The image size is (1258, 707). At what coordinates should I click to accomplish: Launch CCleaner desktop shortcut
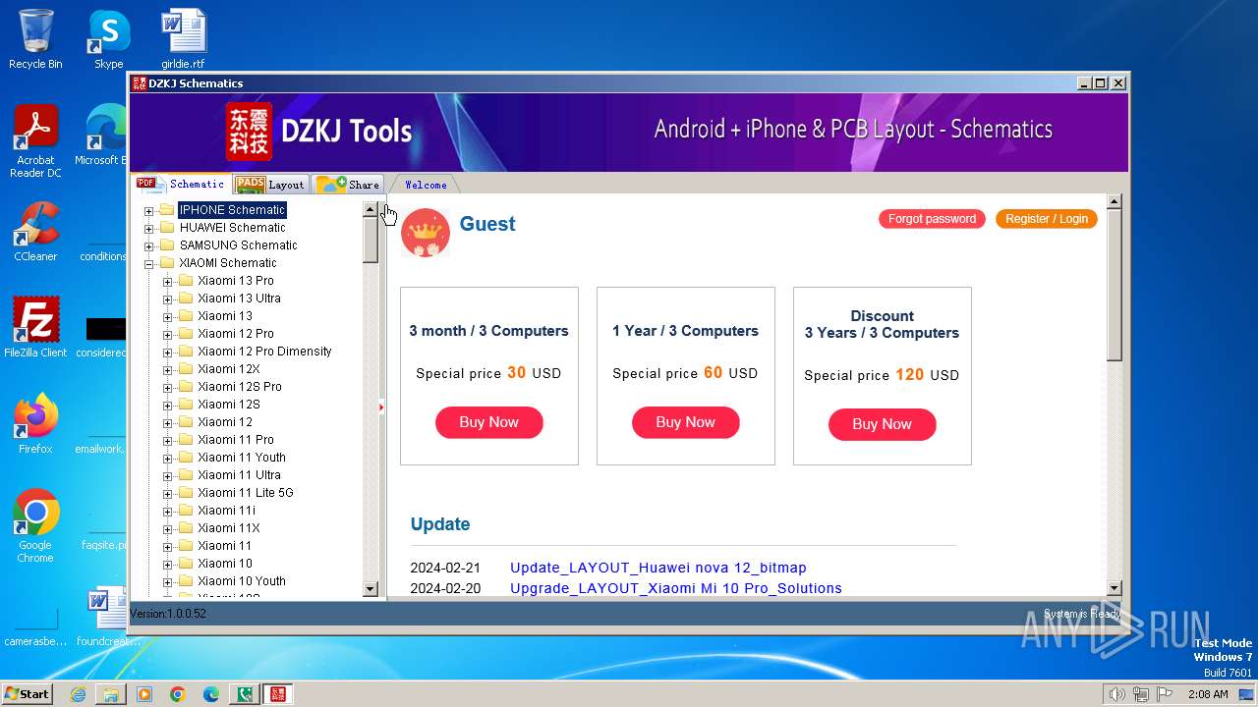click(x=35, y=232)
